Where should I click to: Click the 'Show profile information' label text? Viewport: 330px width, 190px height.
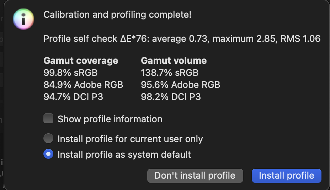110,119
